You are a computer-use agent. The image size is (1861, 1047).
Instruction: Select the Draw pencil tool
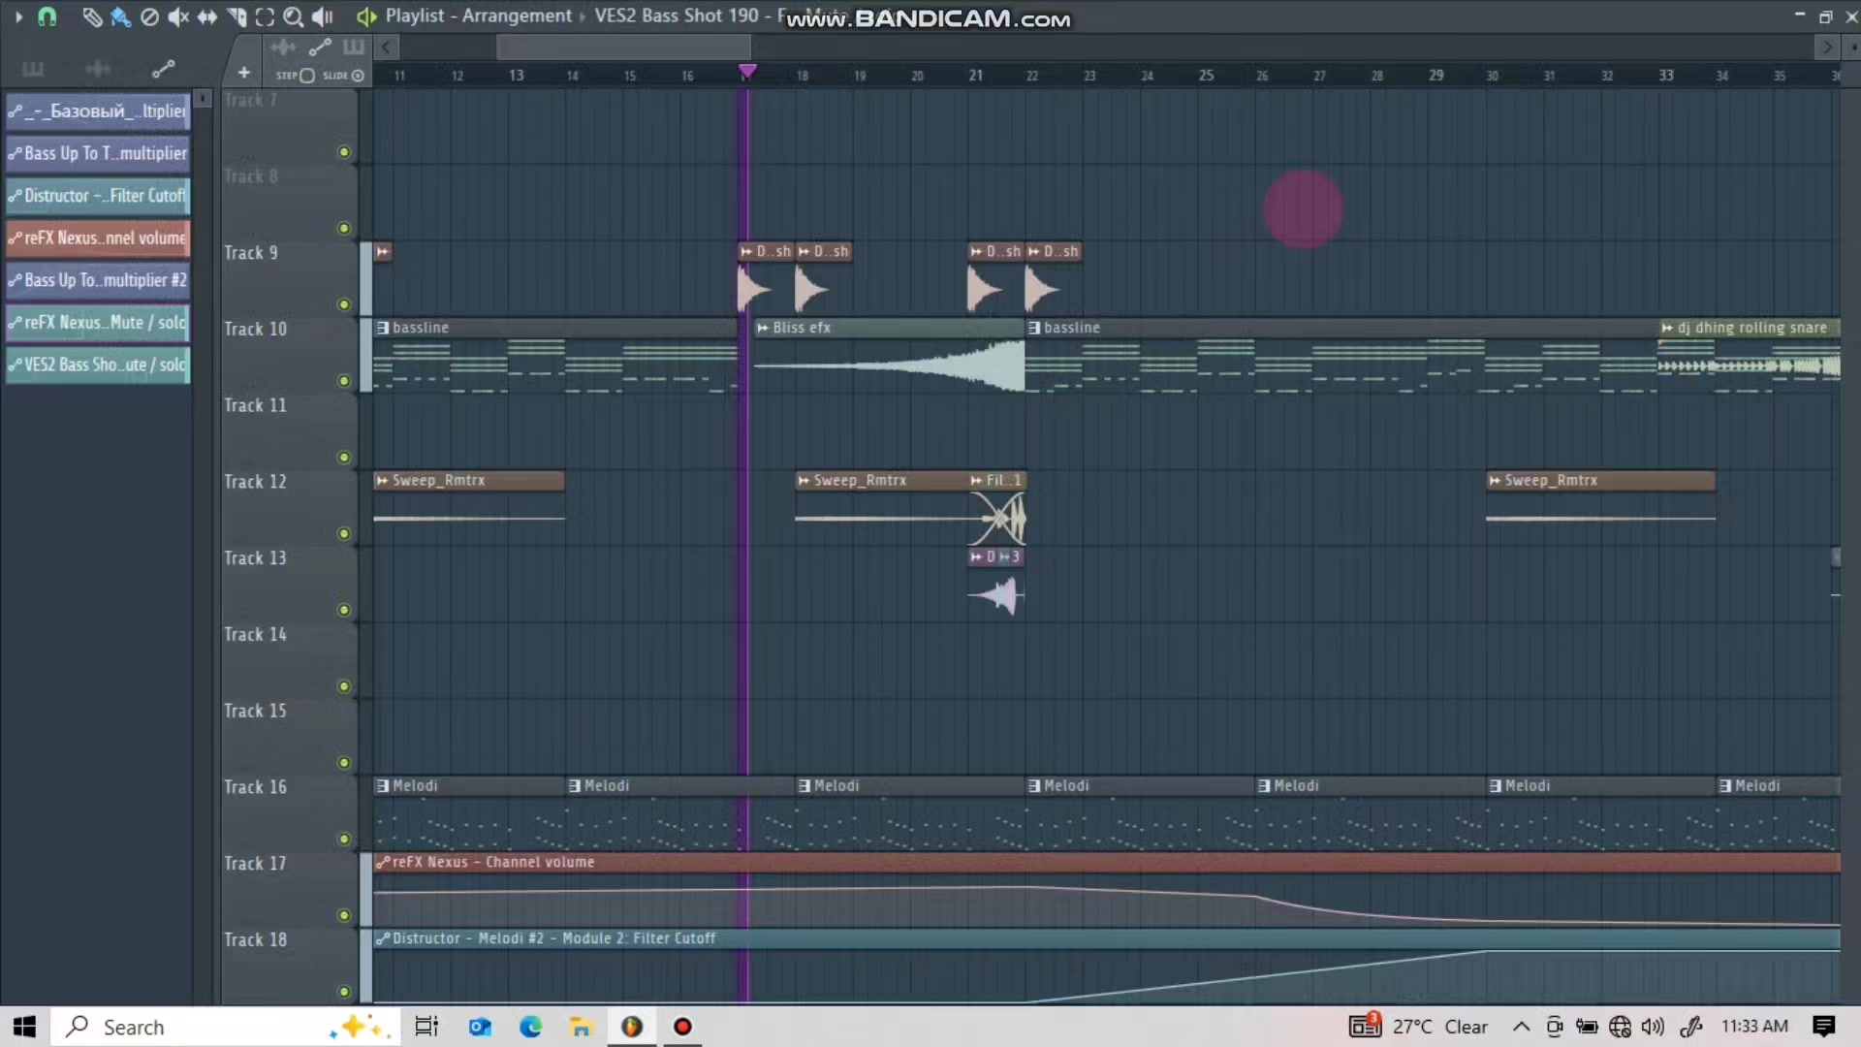(x=92, y=16)
